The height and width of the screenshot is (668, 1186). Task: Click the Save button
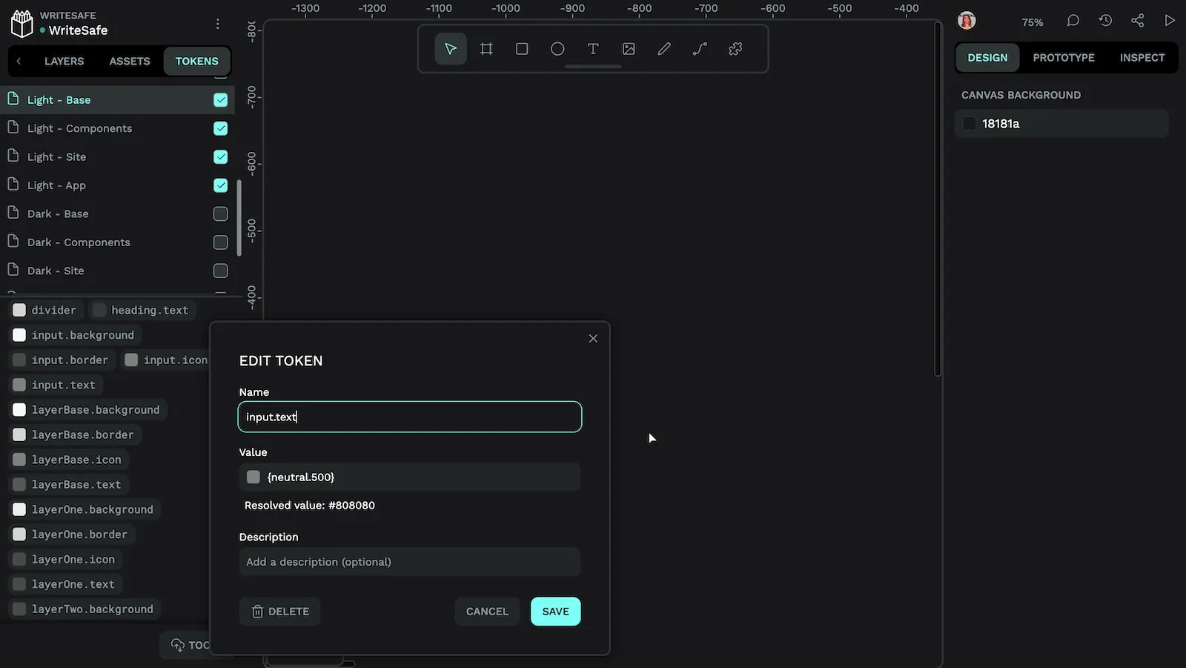tap(556, 612)
